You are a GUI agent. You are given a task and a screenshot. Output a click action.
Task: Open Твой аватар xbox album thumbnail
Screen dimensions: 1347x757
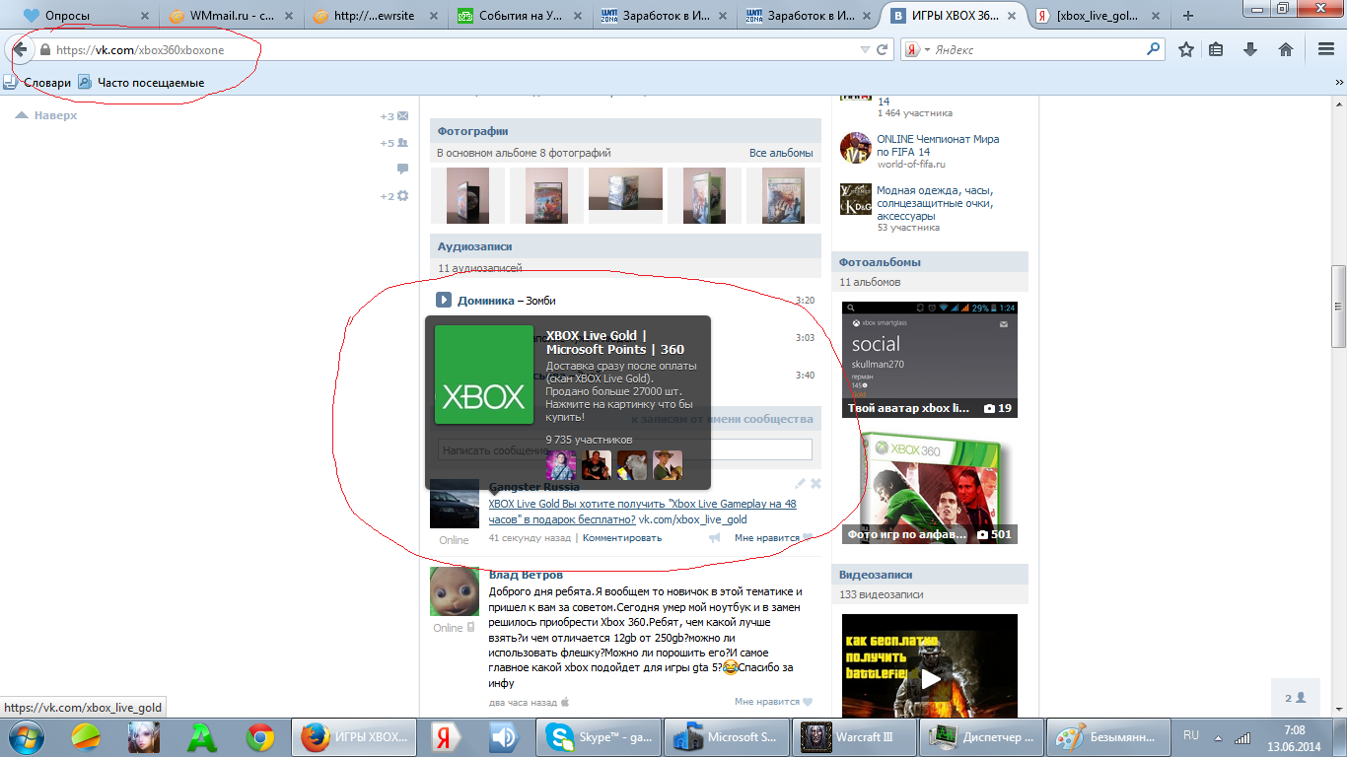tap(930, 360)
